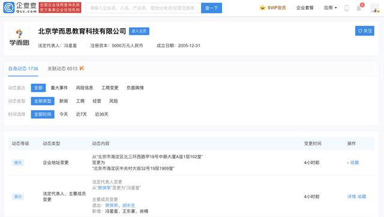
Task: Click the 注册资本 5000万元人民币 text
Action: coord(116,46)
